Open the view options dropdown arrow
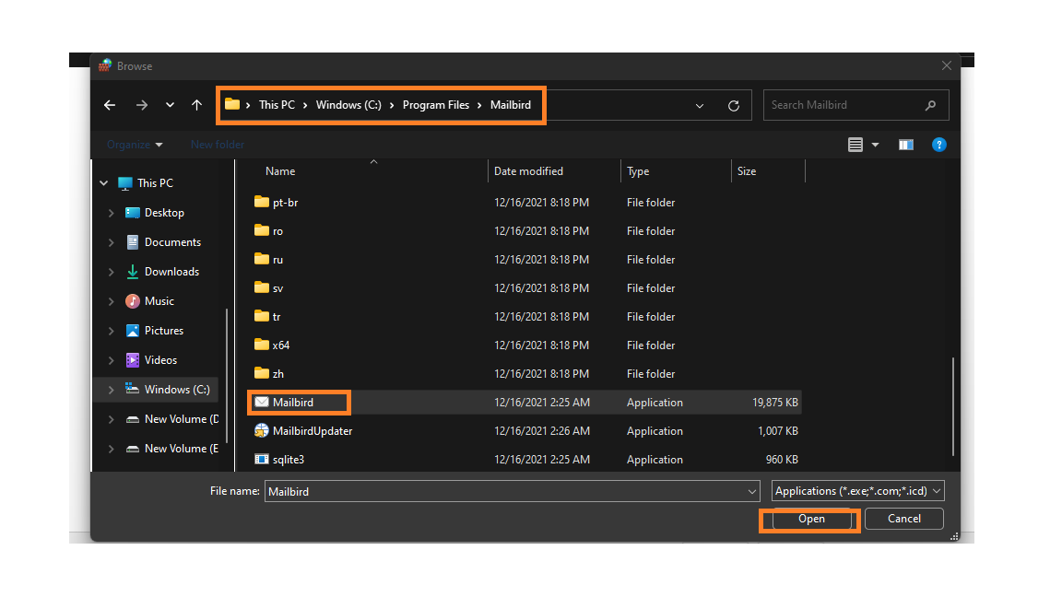1062x597 pixels. [875, 145]
